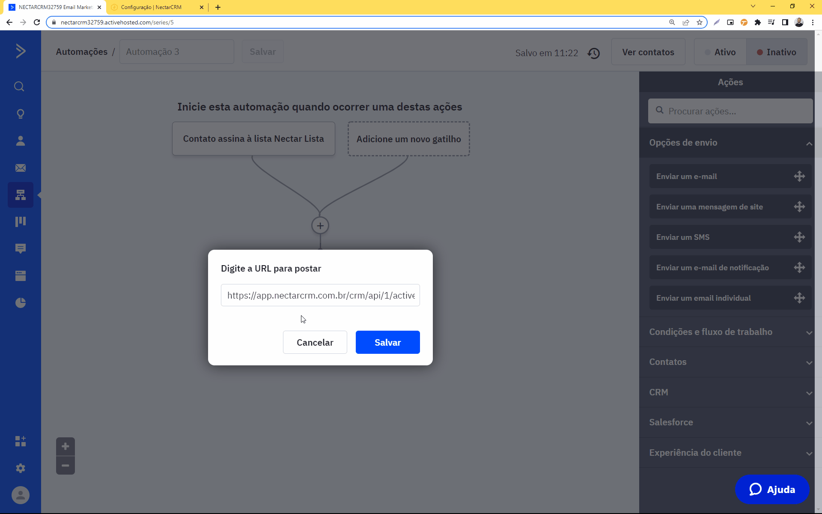Open Chrome three-dot menu
This screenshot has width=822, height=514.
pos(813,22)
